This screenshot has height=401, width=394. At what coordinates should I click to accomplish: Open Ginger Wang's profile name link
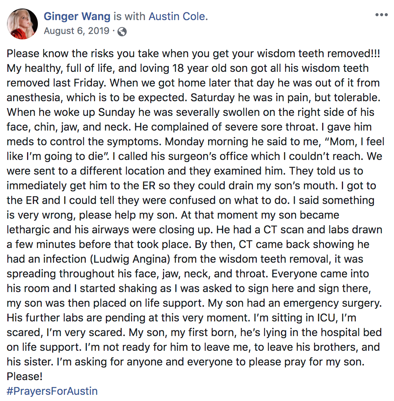point(77,17)
